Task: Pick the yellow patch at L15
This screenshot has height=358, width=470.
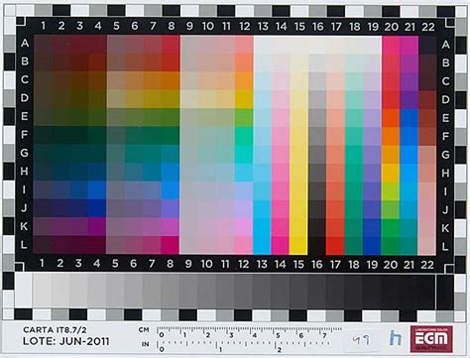Action: point(298,246)
